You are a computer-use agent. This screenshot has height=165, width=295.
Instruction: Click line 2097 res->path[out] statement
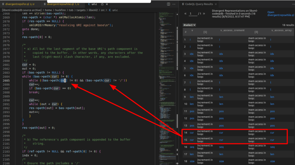(x=38, y=128)
